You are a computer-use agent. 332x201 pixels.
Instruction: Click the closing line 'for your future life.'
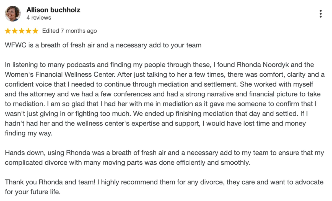click(33, 192)
